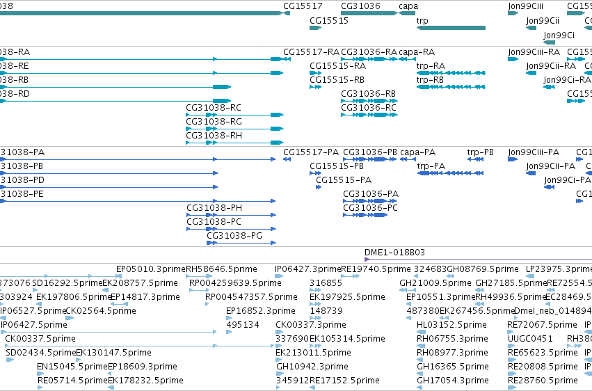
Task: Click protein capa-PA label
Action: click(x=418, y=152)
